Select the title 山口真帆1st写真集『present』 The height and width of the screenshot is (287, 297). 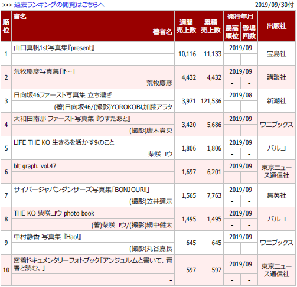coord(54,48)
